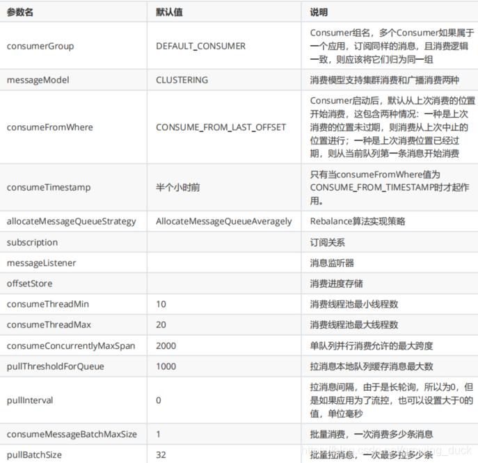Click the 消费进度存储 description
This screenshot has width=478, height=463.
(x=336, y=284)
